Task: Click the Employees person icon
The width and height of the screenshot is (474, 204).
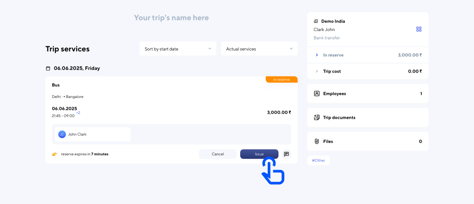Action: (x=317, y=94)
